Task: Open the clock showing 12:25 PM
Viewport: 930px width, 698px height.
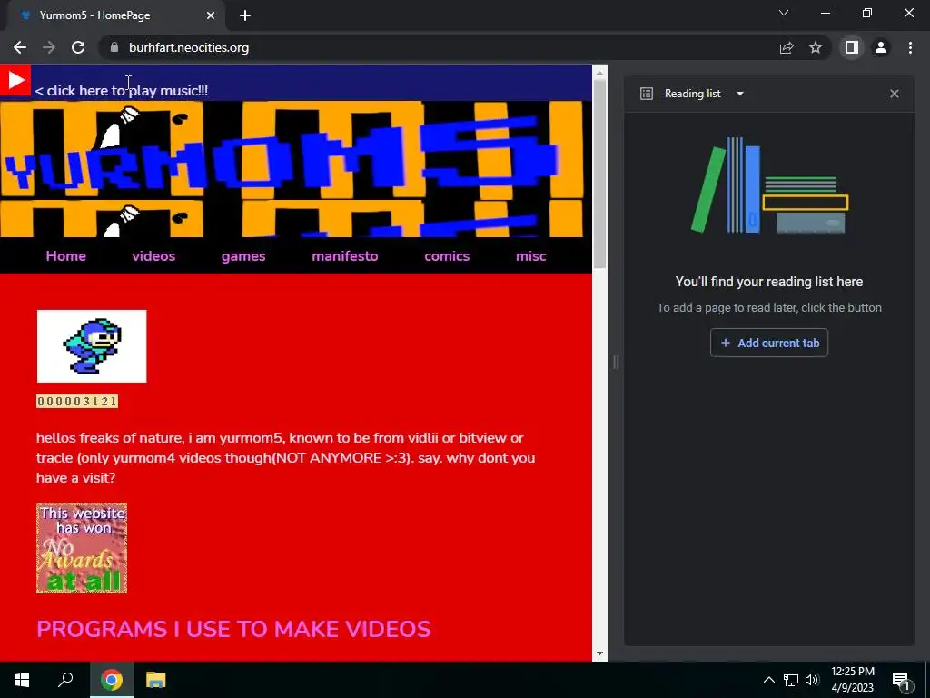Action: (x=853, y=680)
